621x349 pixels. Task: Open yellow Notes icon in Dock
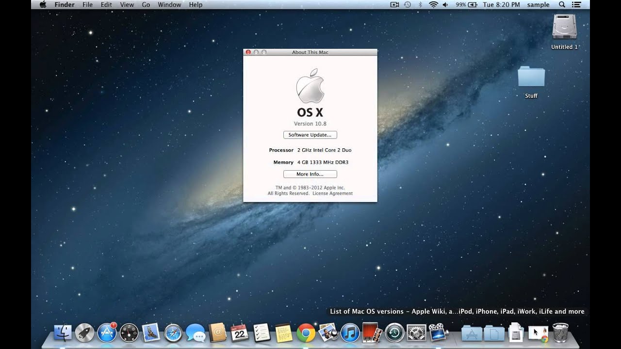click(284, 333)
